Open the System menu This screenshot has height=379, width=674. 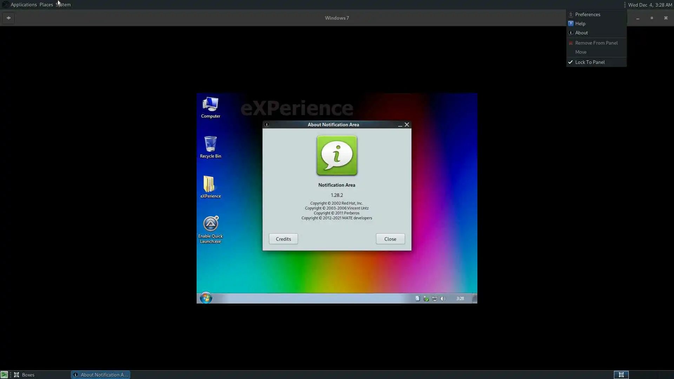point(64,5)
